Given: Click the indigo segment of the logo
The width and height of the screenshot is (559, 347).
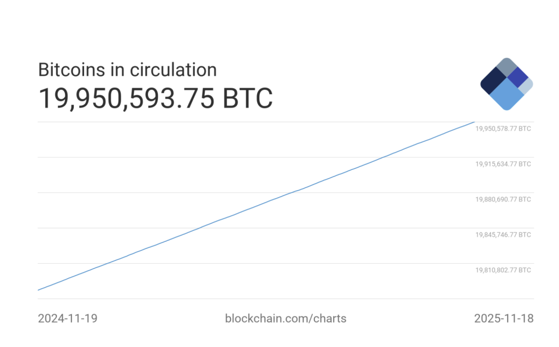Looking at the screenshot, I should click(517, 77).
